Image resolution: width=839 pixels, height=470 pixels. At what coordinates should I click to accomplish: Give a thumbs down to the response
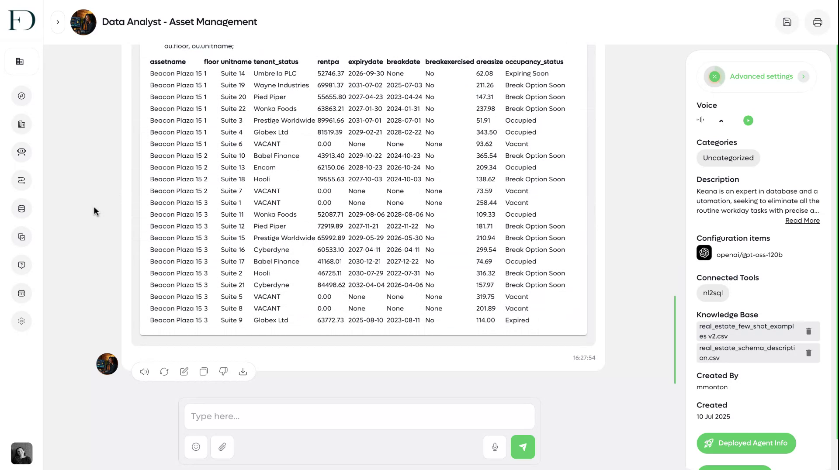pyautogui.click(x=223, y=372)
